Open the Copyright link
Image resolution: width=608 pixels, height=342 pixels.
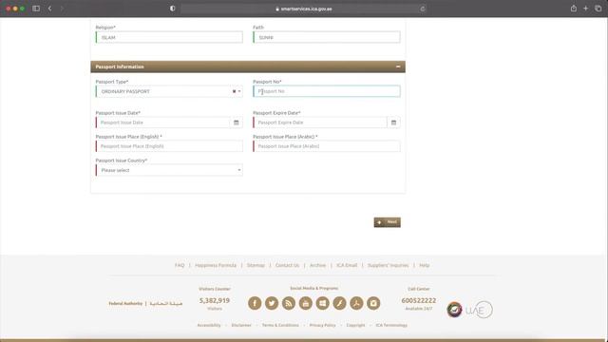pyautogui.click(x=355, y=325)
